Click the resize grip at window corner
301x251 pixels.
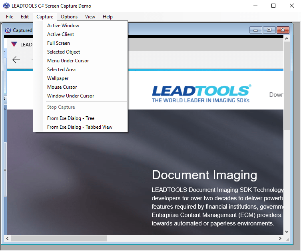pos(287,239)
